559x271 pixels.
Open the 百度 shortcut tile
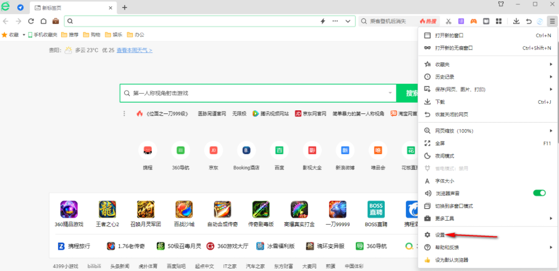tap(279, 150)
